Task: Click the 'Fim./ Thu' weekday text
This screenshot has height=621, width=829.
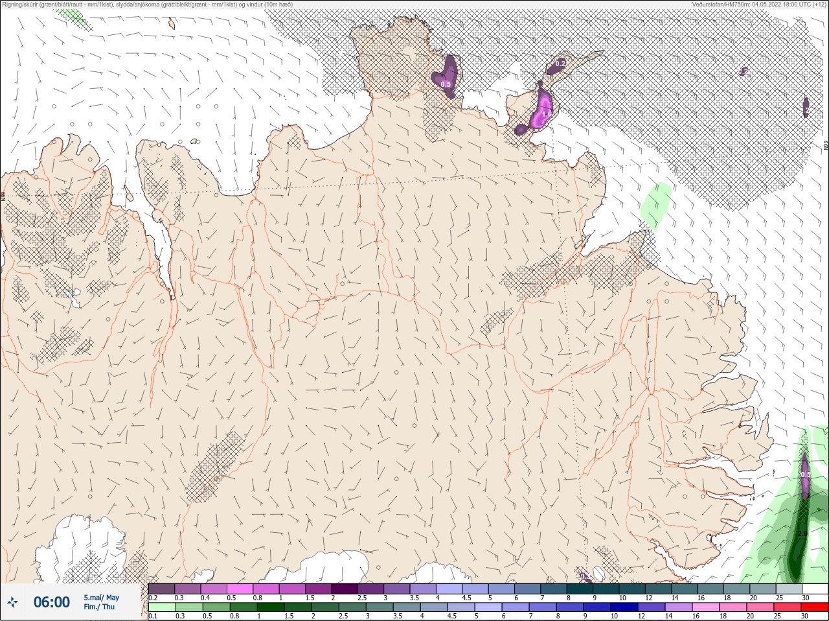Action: (99, 607)
